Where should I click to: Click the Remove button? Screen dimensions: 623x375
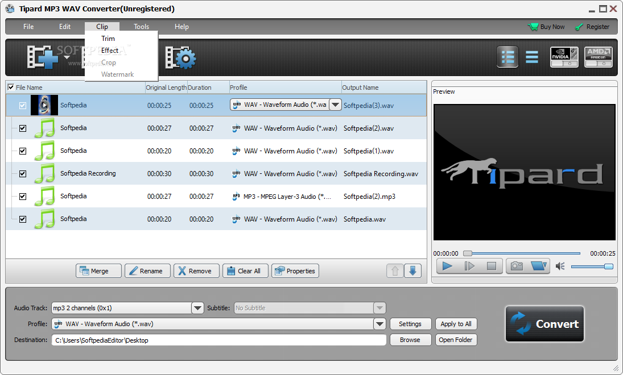196,271
